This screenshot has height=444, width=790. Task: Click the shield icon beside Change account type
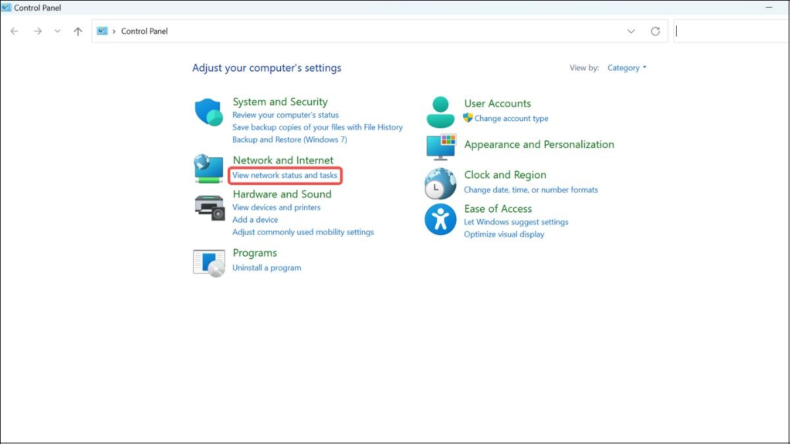tap(468, 118)
